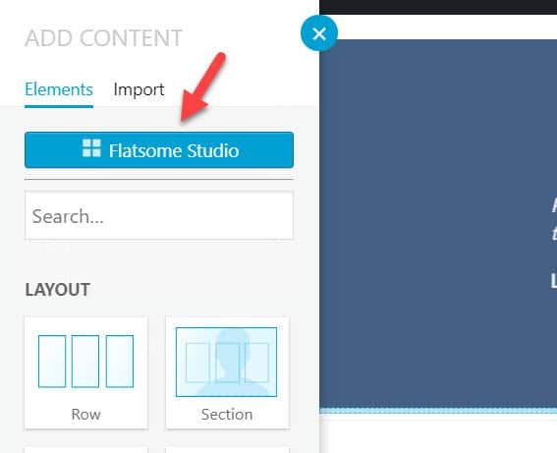Click the LAYOUT heading
The image size is (557, 453).
click(x=58, y=290)
